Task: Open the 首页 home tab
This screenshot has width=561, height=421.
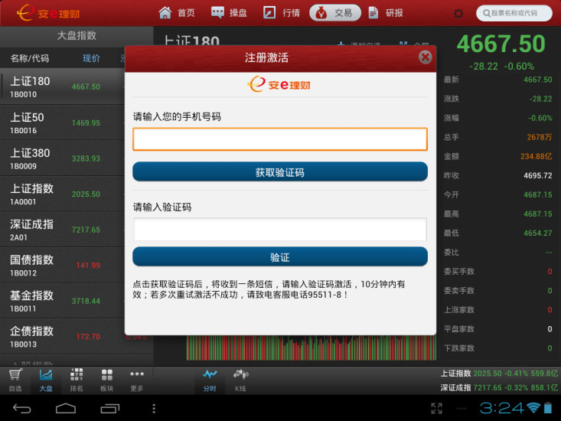Action: 177,13
